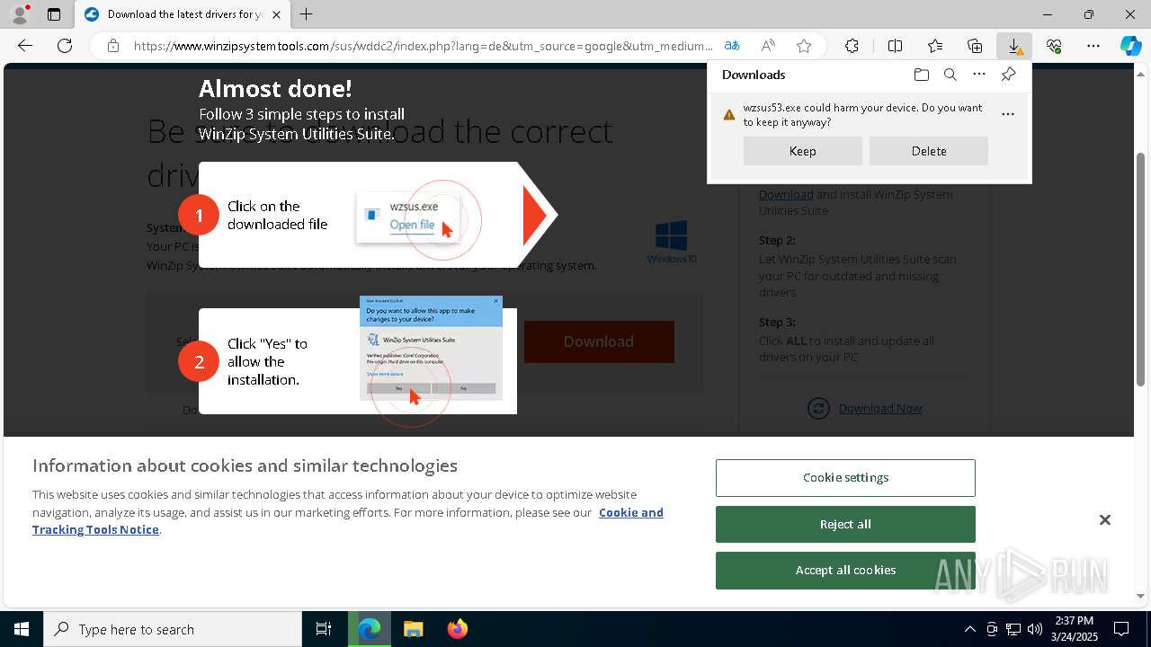Open the notification center

click(x=1121, y=629)
